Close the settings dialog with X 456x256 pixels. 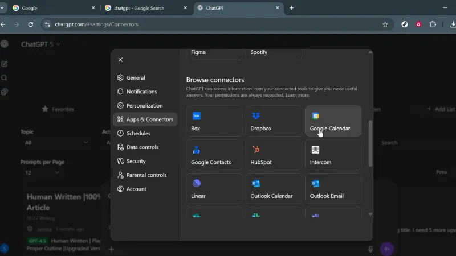(120, 60)
